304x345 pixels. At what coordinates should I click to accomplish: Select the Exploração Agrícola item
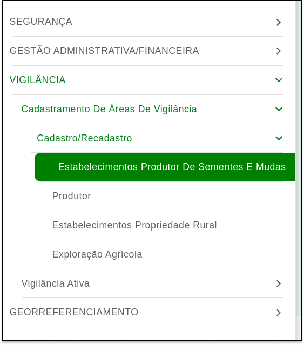pos(97,254)
